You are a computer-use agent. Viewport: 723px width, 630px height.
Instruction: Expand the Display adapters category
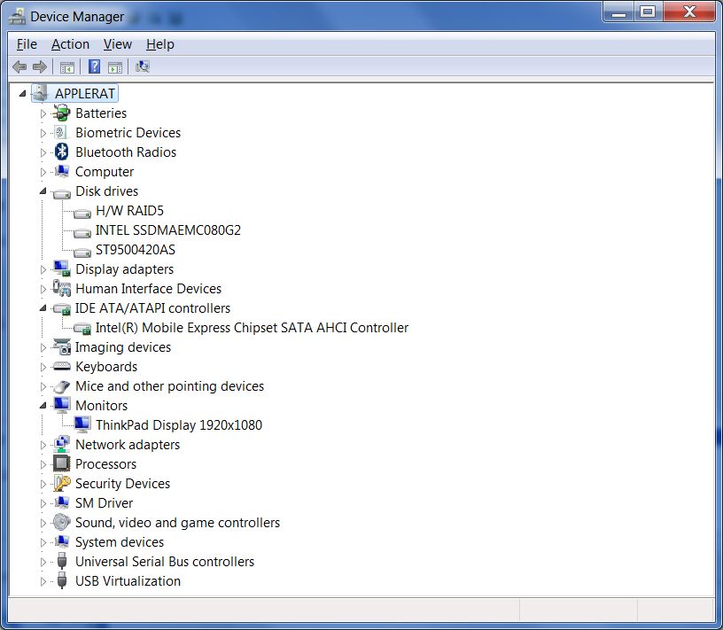point(43,269)
